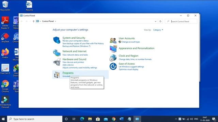Click View devices and printers
The height and width of the screenshot is (122, 218).
pos(73,62)
